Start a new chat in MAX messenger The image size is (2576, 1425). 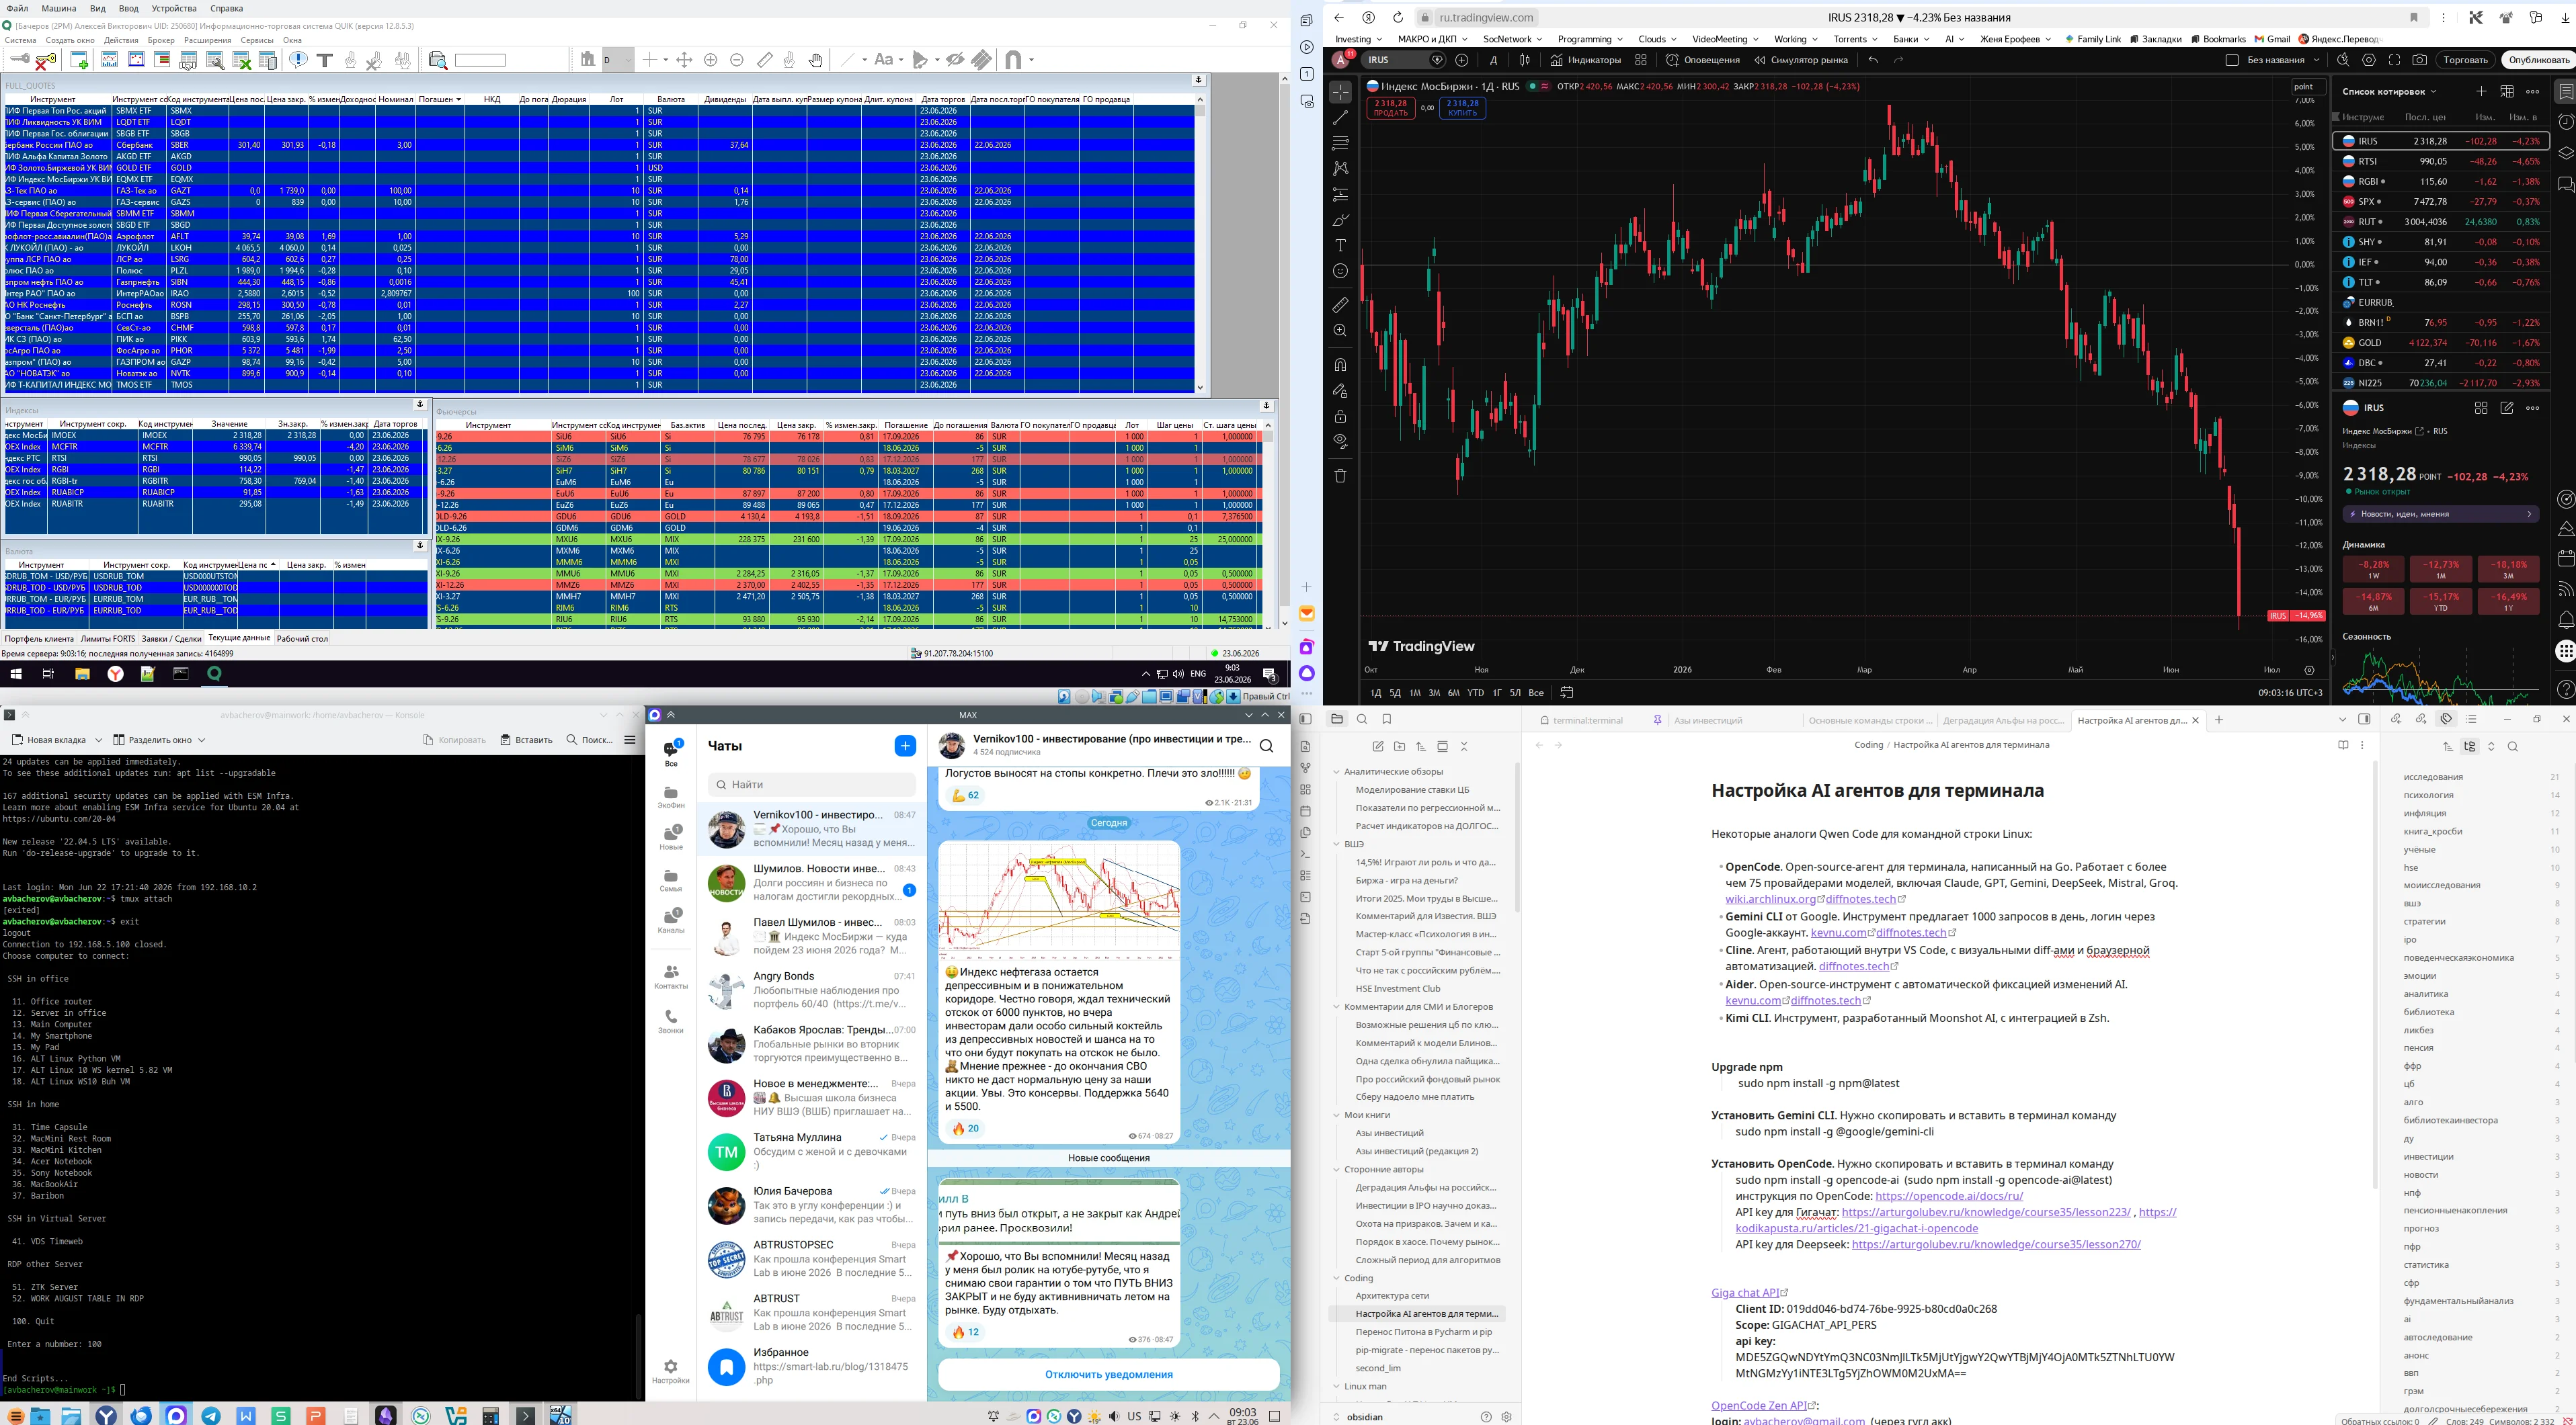coord(905,746)
